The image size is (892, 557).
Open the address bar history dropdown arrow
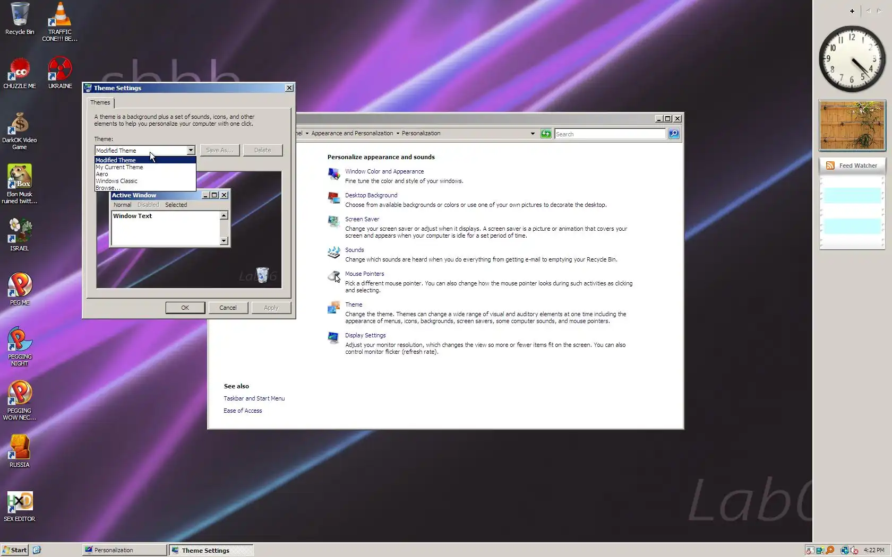pos(533,134)
